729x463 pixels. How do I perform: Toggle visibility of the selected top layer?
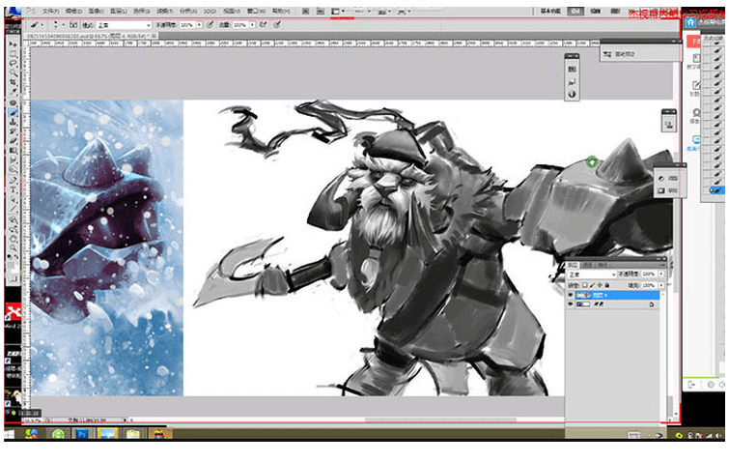571,295
